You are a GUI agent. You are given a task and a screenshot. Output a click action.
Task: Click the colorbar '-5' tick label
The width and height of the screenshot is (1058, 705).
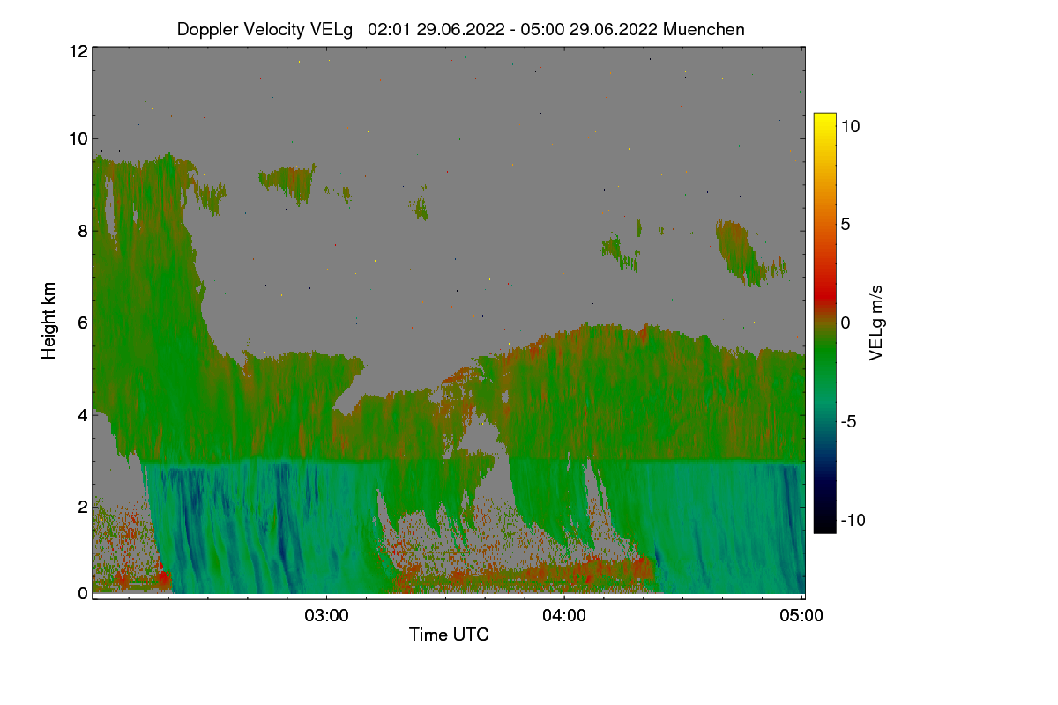[848, 421]
